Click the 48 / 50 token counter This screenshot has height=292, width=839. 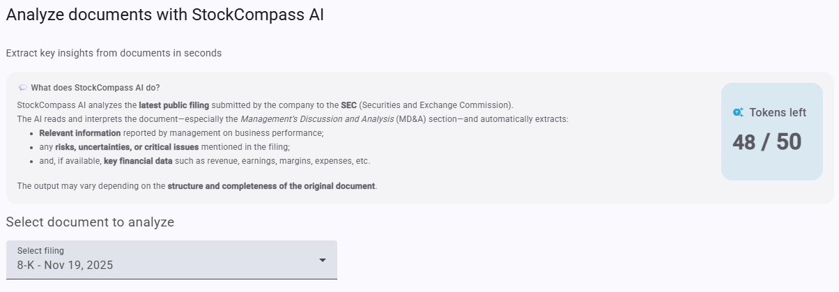[767, 142]
